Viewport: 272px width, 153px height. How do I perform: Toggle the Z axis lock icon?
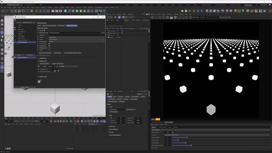pos(44,11)
